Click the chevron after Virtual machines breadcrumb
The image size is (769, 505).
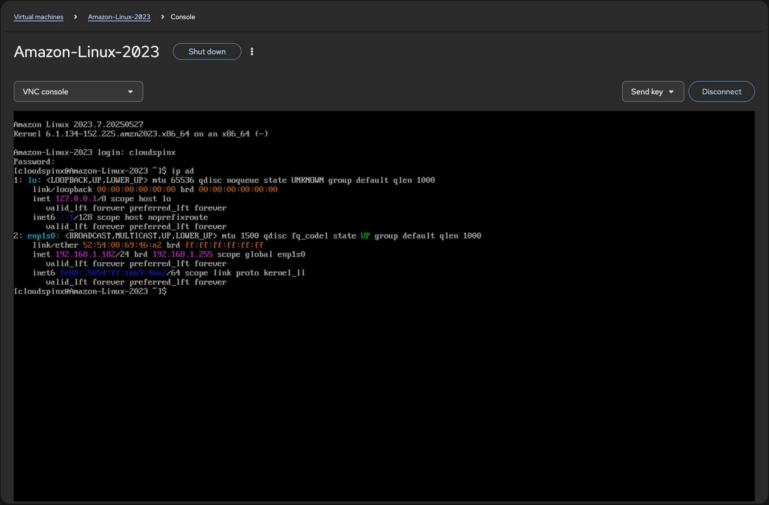[76, 17]
